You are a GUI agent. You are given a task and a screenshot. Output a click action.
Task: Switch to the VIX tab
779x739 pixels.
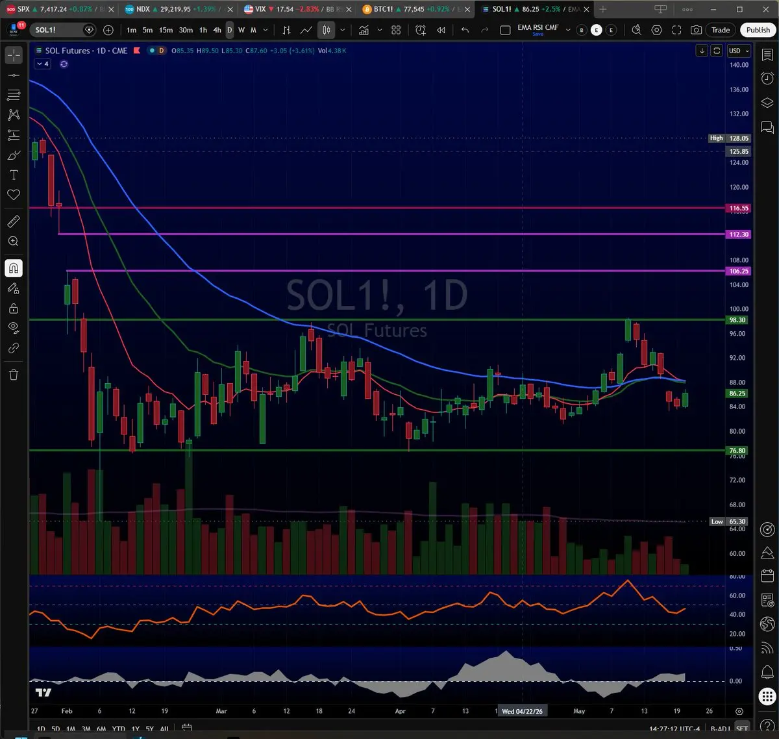pos(297,9)
